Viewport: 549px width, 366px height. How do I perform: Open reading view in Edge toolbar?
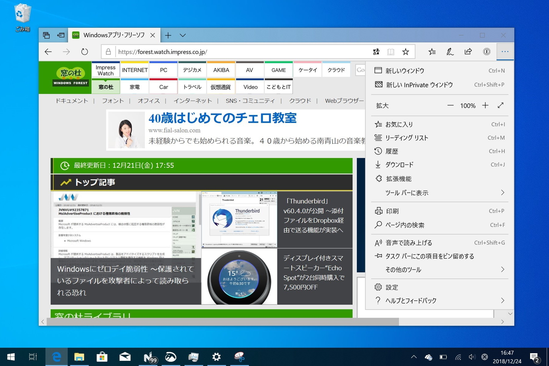[x=391, y=51]
